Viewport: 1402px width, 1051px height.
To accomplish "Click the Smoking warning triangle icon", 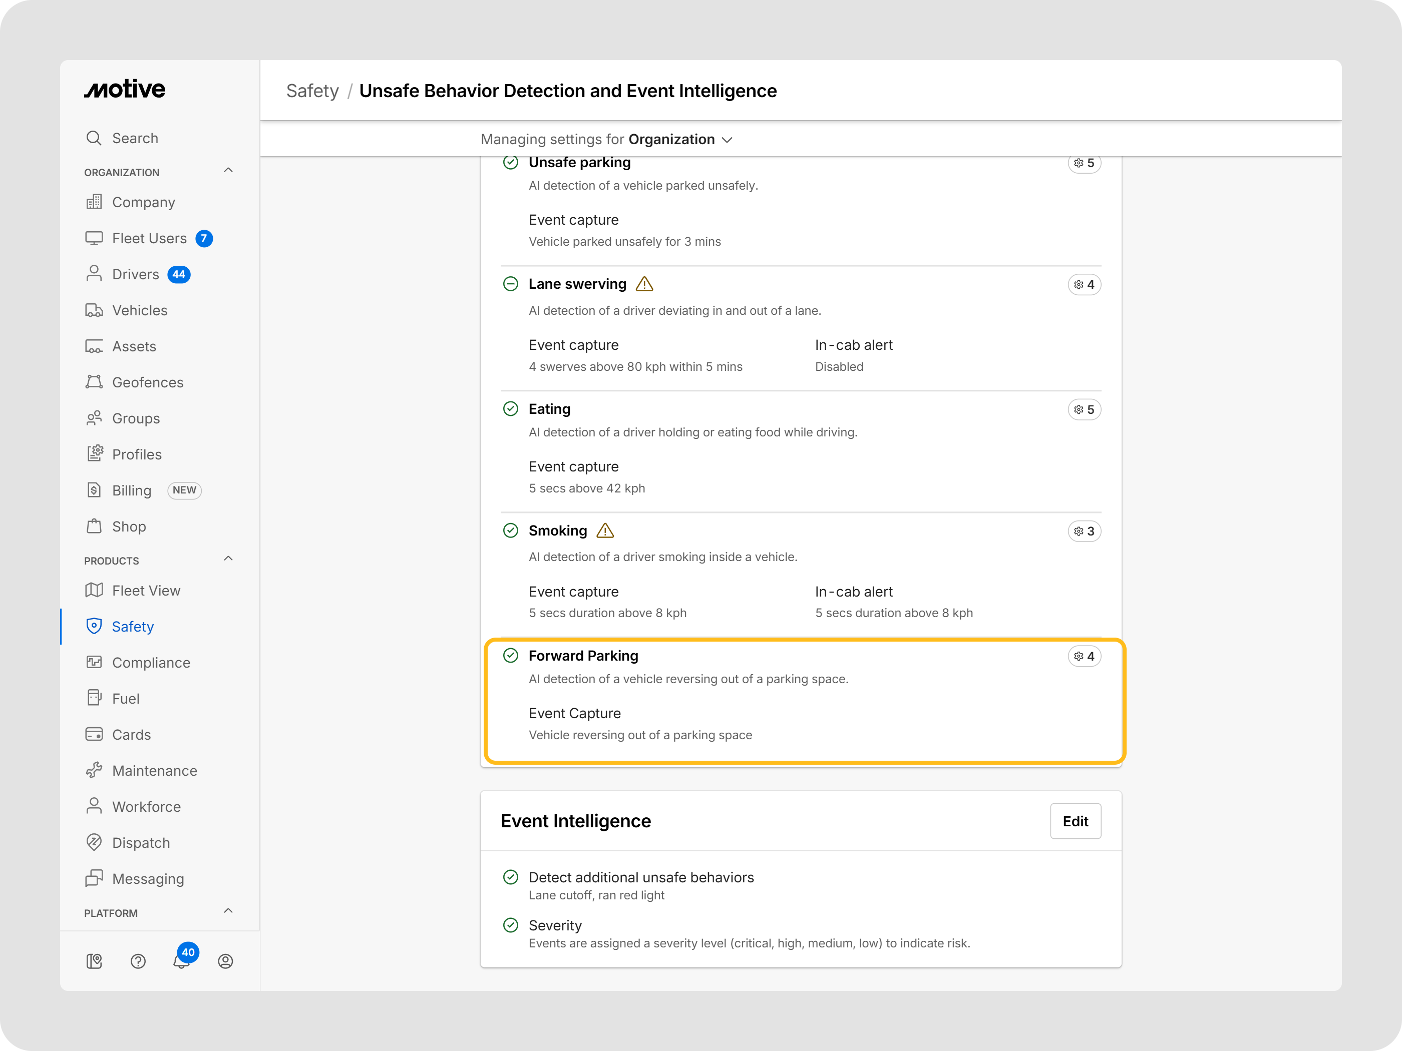I will [x=605, y=531].
